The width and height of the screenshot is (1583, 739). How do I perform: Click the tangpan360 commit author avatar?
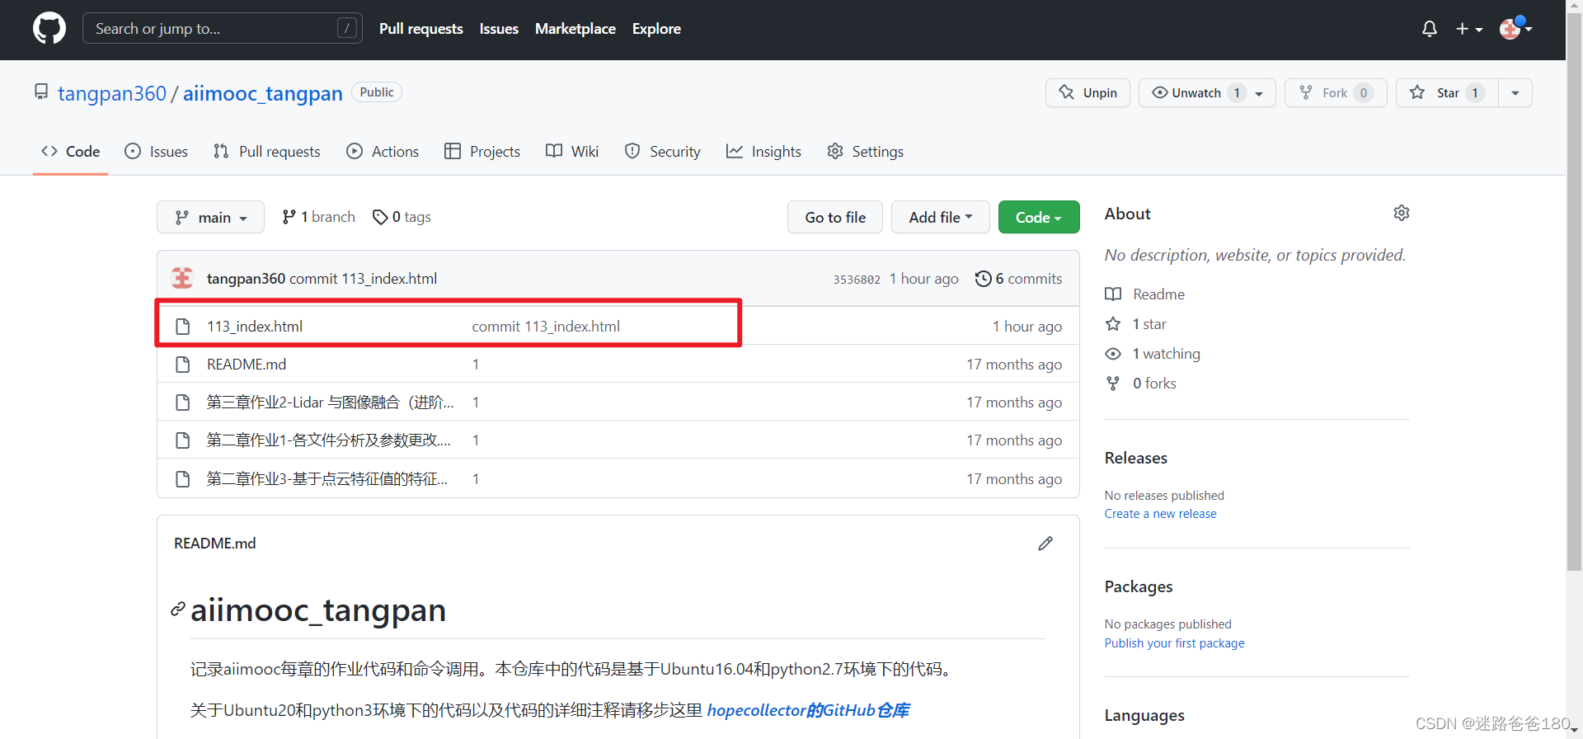(x=182, y=278)
